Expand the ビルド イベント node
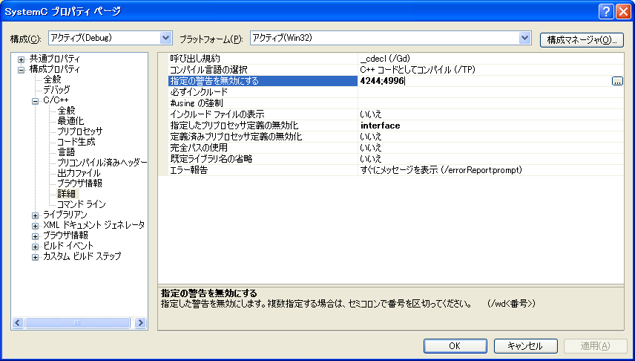Screen dimensions: 635x361 pos(35,247)
